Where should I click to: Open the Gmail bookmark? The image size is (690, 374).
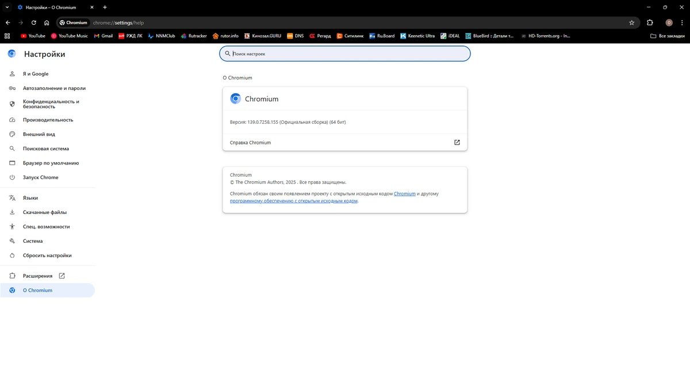pyautogui.click(x=103, y=36)
